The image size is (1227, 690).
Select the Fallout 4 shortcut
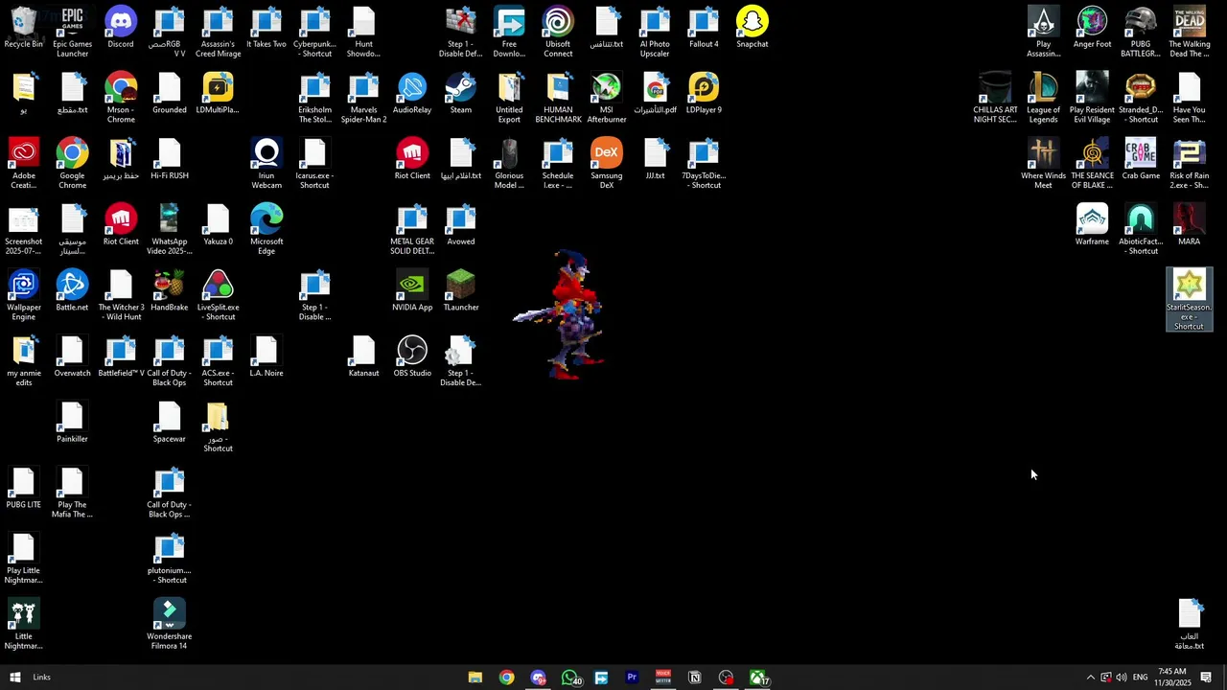click(x=704, y=29)
